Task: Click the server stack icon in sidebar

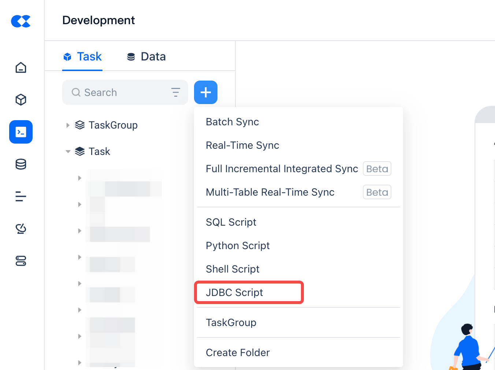Action: tap(21, 261)
